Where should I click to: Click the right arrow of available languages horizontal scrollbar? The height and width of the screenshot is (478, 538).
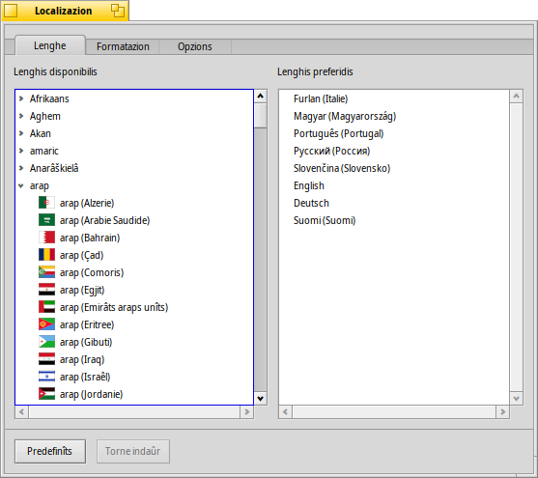point(246,411)
